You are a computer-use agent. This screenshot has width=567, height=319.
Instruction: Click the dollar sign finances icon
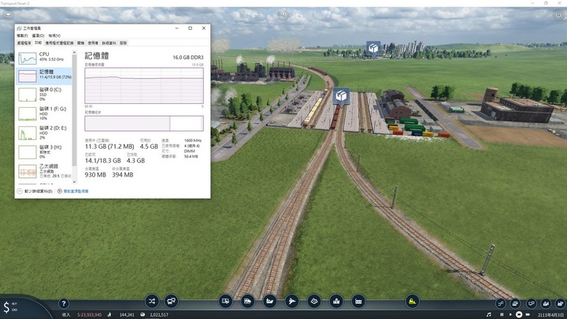pos(6,307)
